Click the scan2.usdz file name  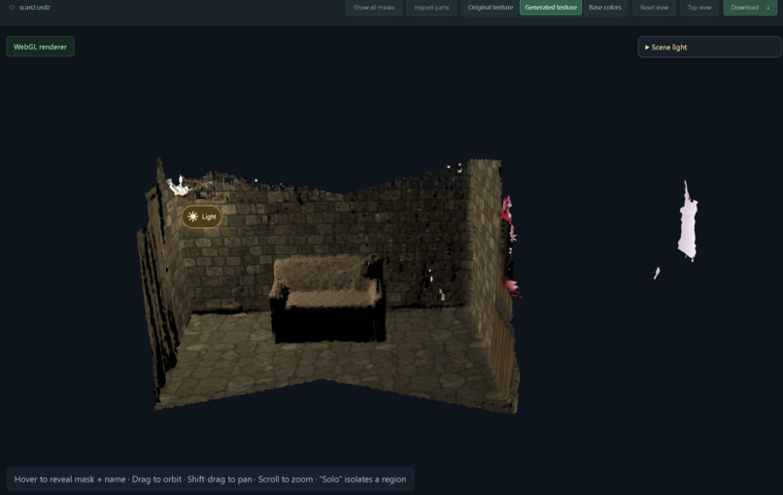34,8
